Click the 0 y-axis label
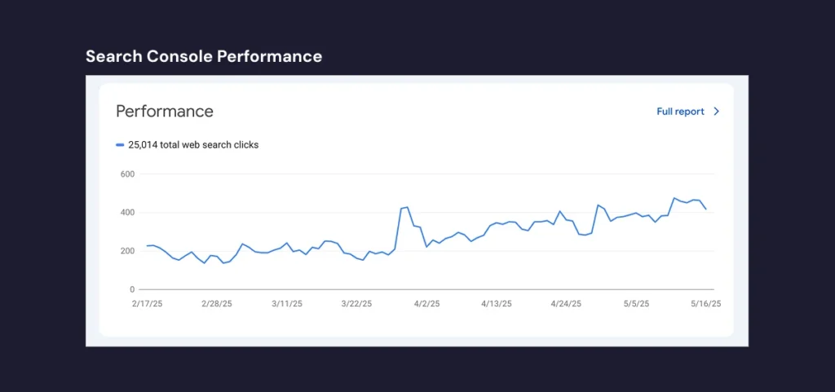Screen dimensions: 835x392 coord(130,289)
